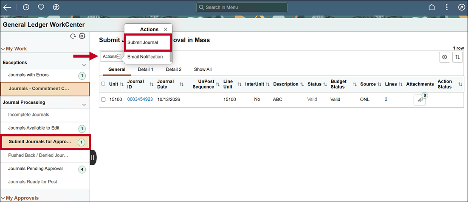Click the back arrow icon
468x202 pixels.
coord(7,8)
